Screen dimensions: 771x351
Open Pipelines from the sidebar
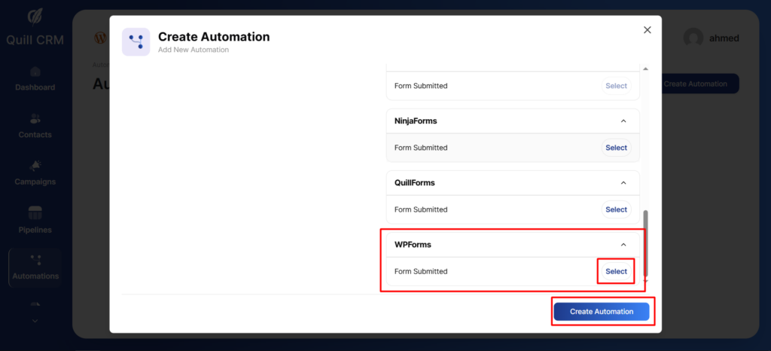click(35, 213)
